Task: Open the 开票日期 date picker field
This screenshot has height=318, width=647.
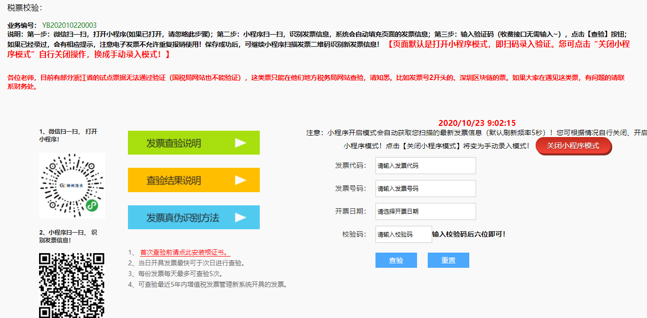Action: (x=425, y=212)
